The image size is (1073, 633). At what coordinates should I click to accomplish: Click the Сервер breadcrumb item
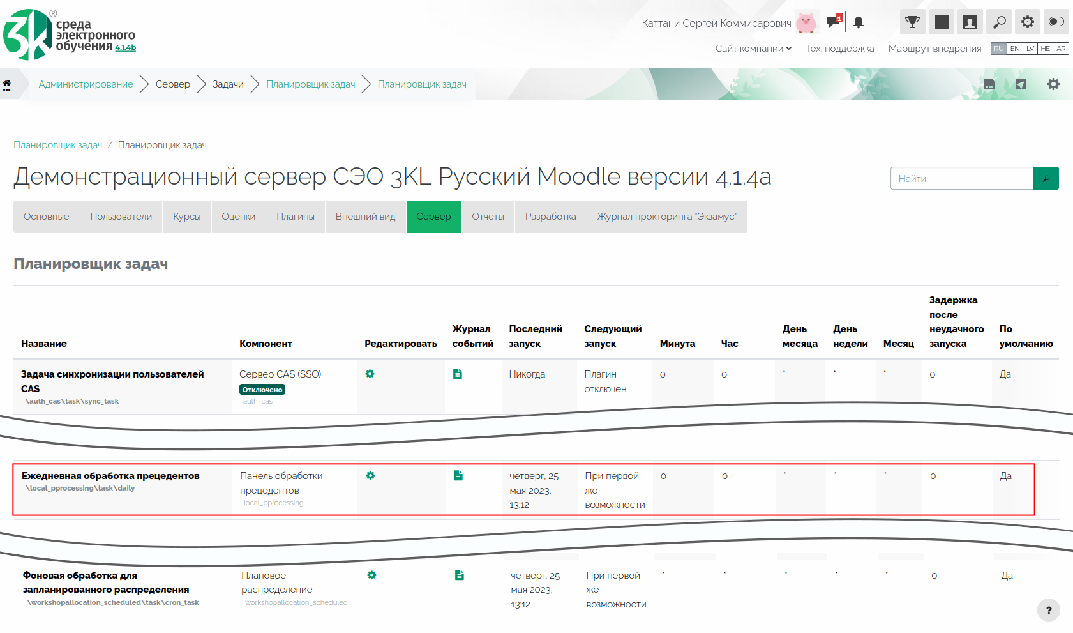coord(173,84)
